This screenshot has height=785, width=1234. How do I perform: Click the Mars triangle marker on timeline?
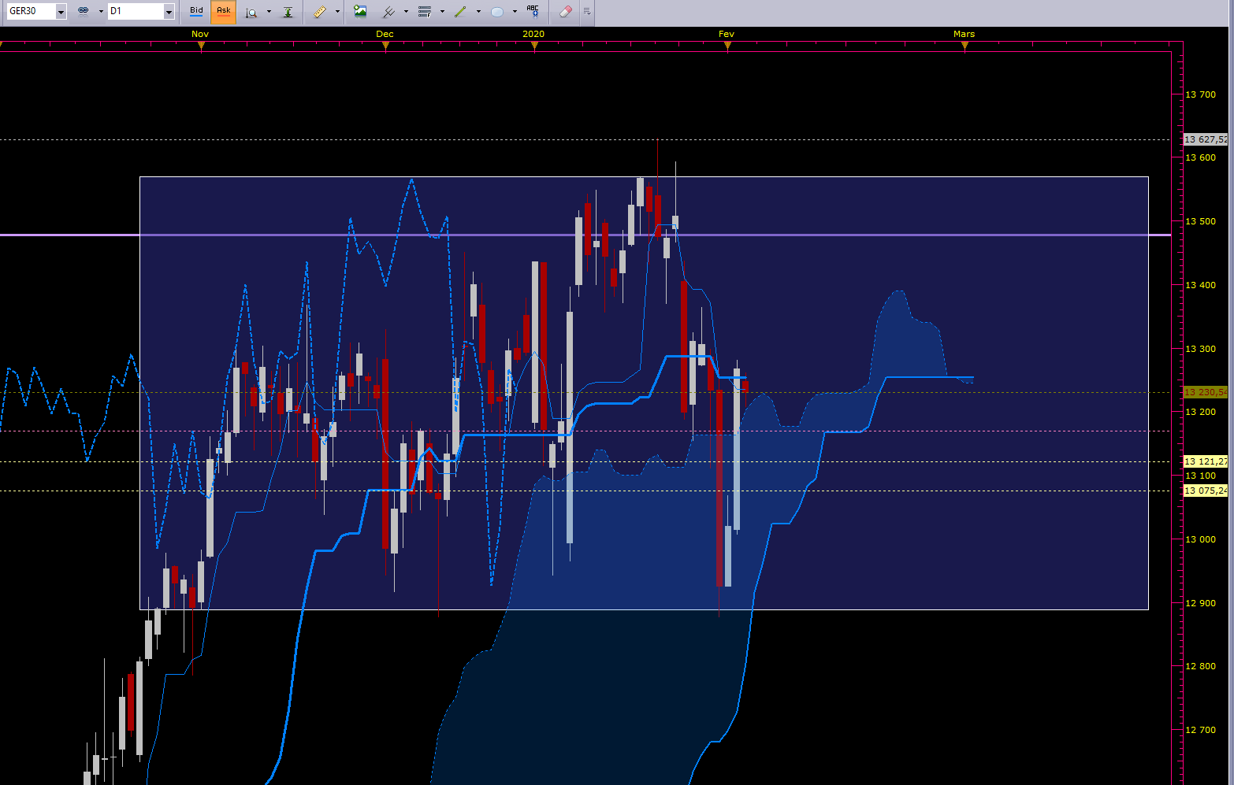click(965, 46)
